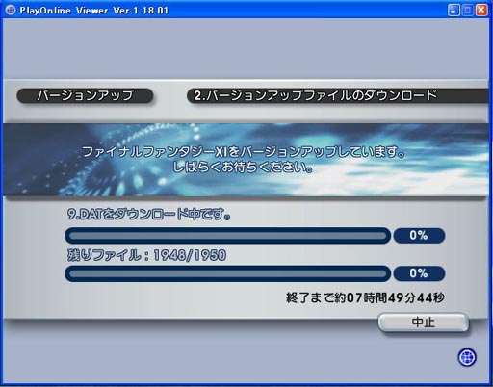Click the PlayOnline globe icon at bottom right
Screen dimensions: 493x387
point(467,357)
